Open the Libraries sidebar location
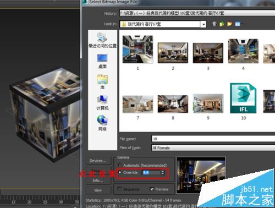The width and height of the screenshot is (275, 208). click(102, 82)
